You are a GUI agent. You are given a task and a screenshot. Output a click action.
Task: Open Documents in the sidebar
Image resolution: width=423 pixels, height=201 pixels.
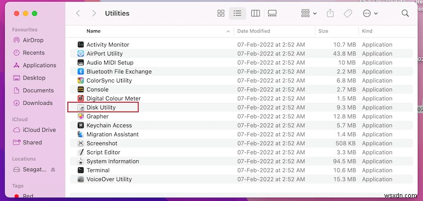coord(33,90)
